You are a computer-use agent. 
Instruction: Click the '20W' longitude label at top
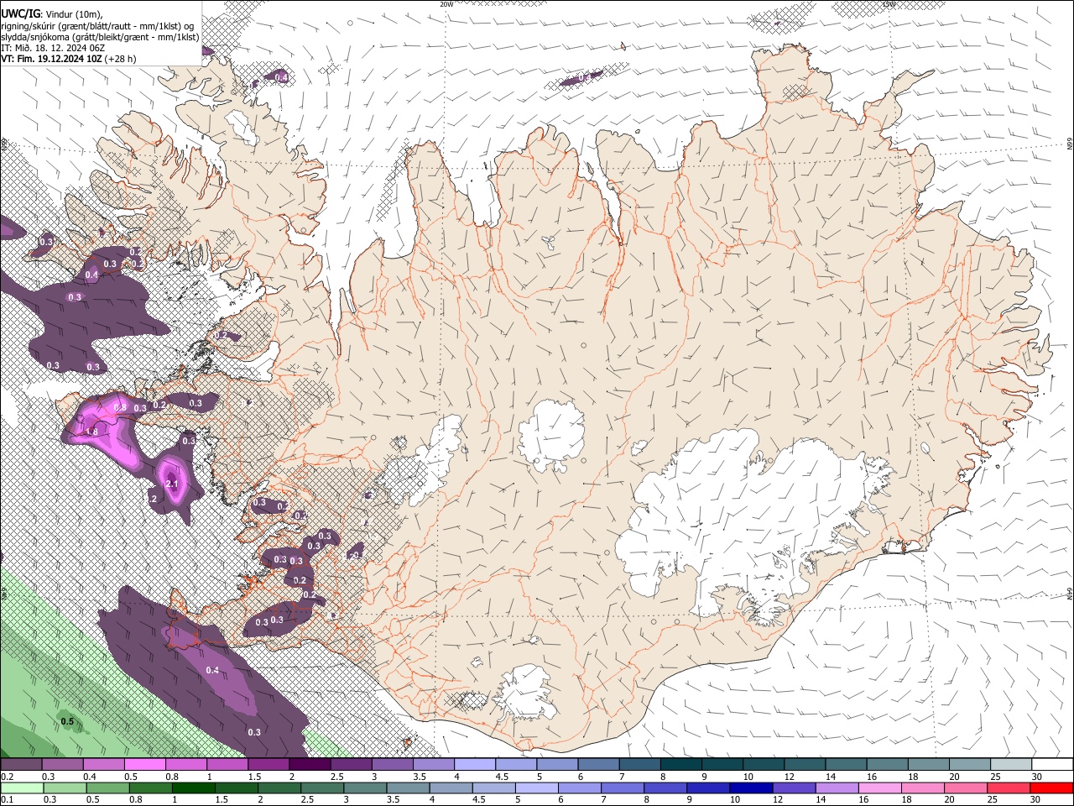446,4
